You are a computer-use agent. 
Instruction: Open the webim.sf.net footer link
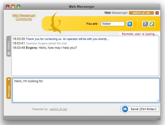point(58,109)
